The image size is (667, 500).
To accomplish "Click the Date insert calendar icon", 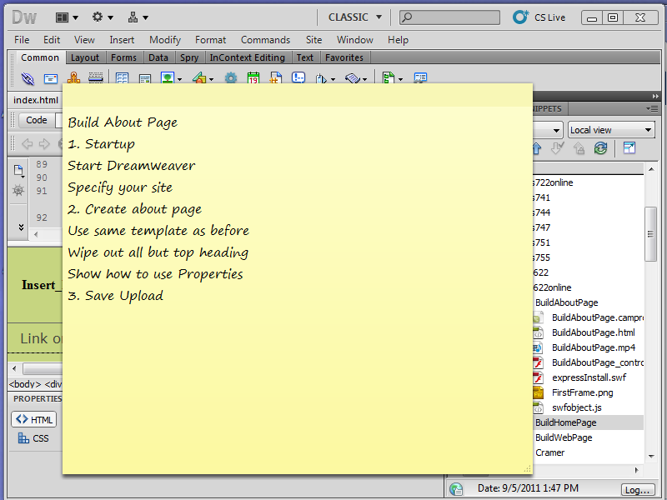I will click(253, 78).
